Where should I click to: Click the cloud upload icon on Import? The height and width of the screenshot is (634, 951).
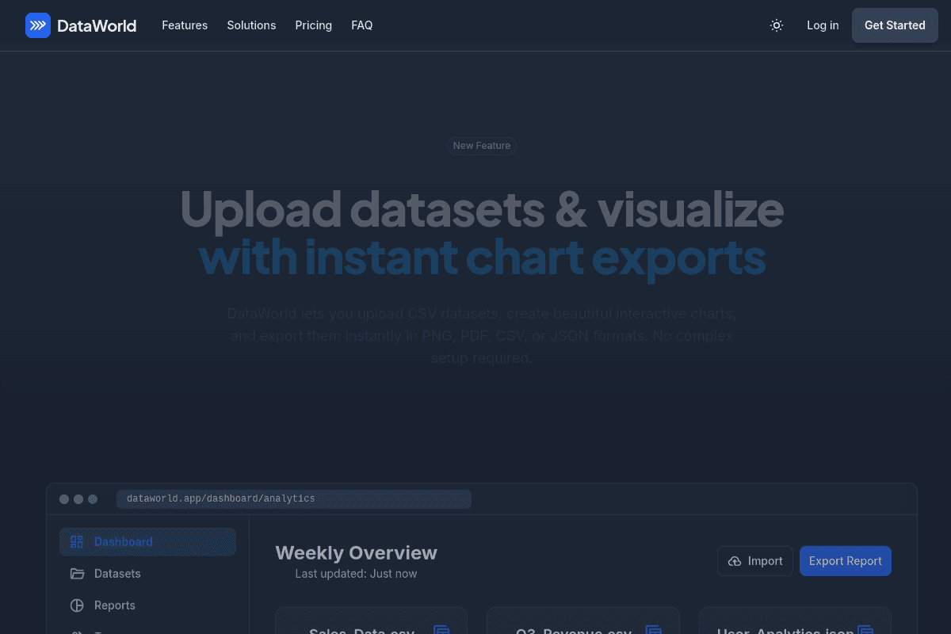pyautogui.click(x=735, y=561)
